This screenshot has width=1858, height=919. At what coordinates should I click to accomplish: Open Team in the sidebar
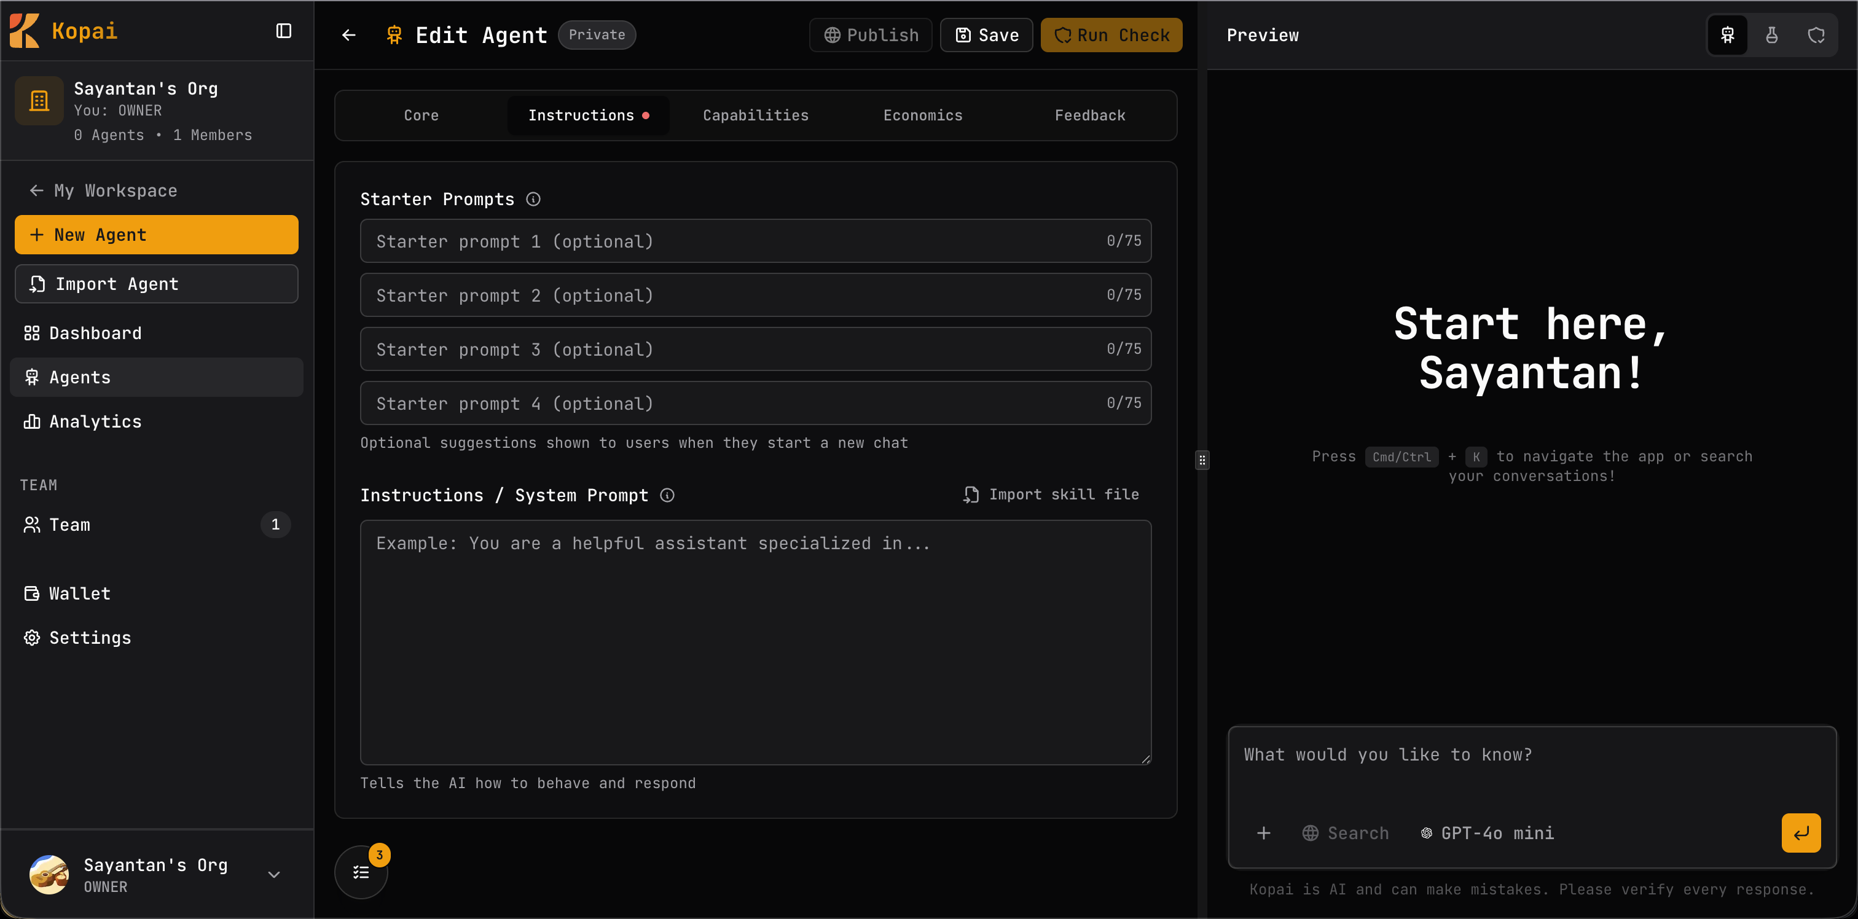click(157, 525)
